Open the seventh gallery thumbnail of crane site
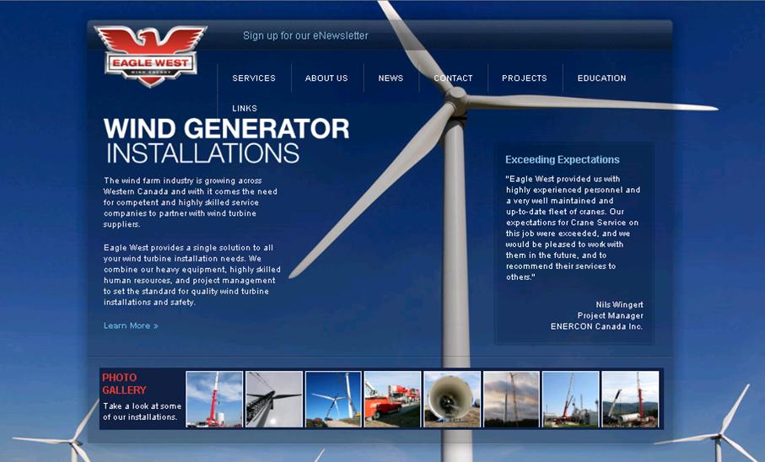 pyautogui.click(x=570, y=399)
